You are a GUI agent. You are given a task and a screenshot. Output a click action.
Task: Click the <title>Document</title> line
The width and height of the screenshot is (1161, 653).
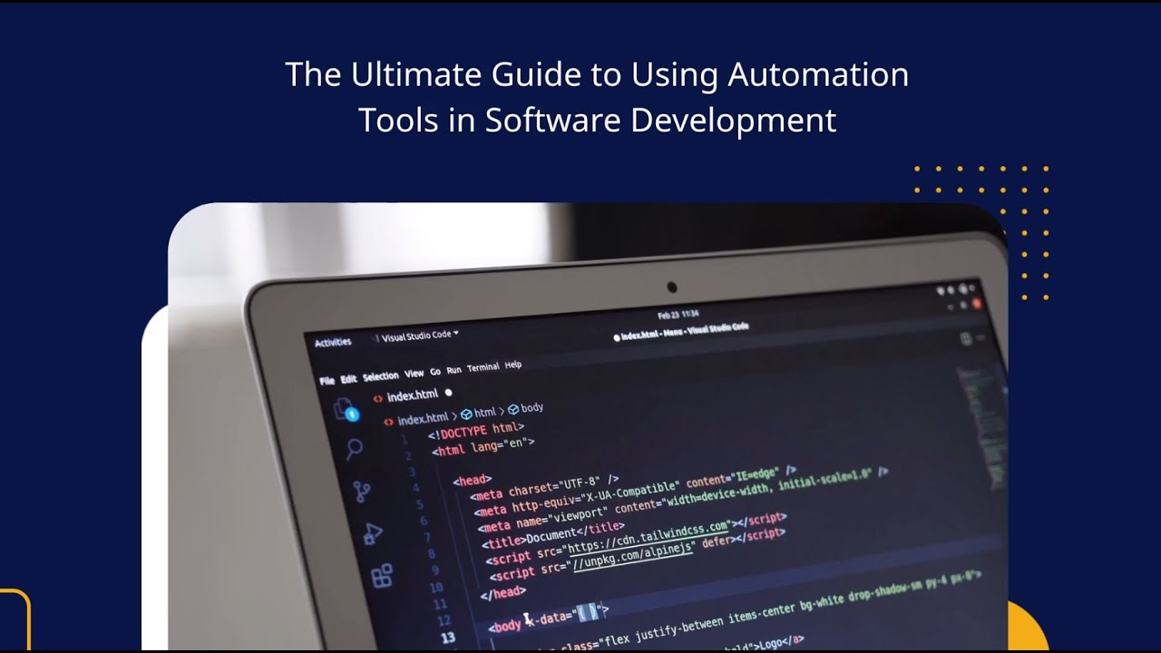pyautogui.click(x=553, y=535)
